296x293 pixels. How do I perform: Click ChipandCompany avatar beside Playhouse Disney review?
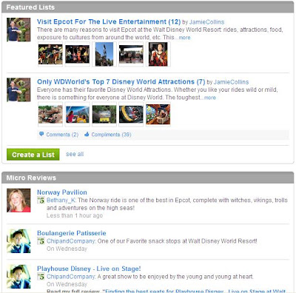click(x=18, y=277)
